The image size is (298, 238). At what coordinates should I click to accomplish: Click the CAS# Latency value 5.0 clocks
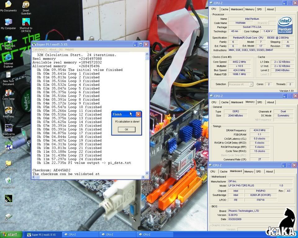click(x=260, y=139)
